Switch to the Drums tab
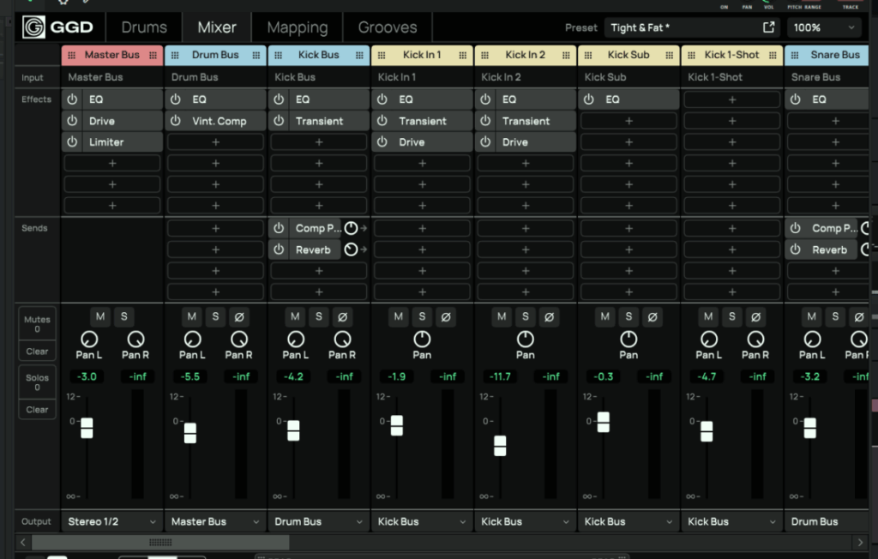This screenshot has height=559, width=878. coord(144,27)
